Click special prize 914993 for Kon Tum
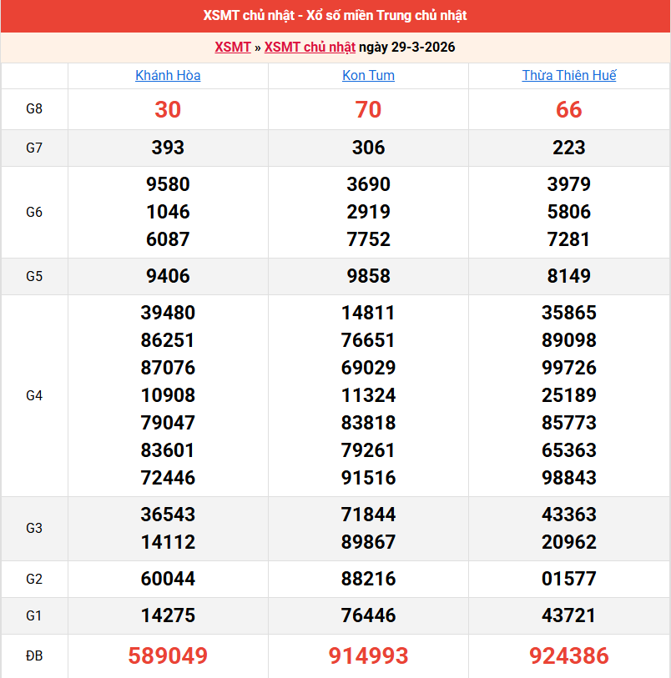The height and width of the screenshot is (678, 671). (x=368, y=655)
